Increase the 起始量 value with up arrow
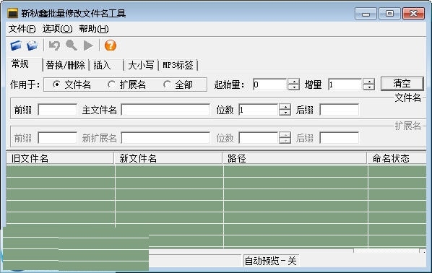 [x=294, y=82]
